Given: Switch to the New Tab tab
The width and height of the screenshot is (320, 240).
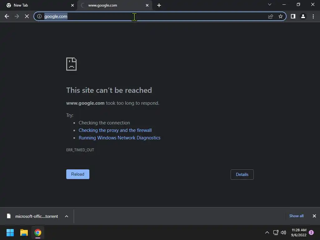Looking at the screenshot, I should point(39,5).
